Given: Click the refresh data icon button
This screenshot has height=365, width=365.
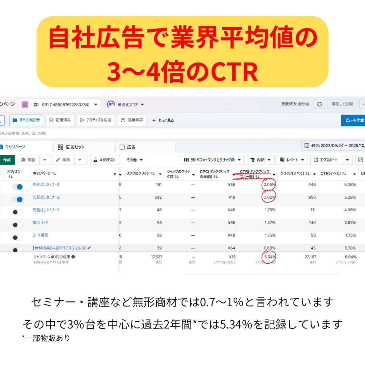Looking at the screenshot, I should pyautogui.click(x=319, y=104).
